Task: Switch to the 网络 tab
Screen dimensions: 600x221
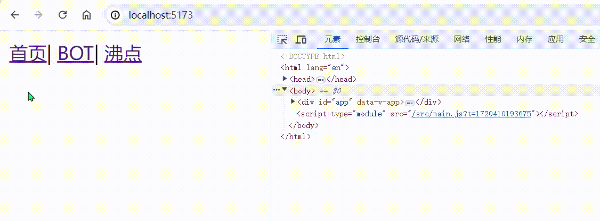Action: [462, 39]
